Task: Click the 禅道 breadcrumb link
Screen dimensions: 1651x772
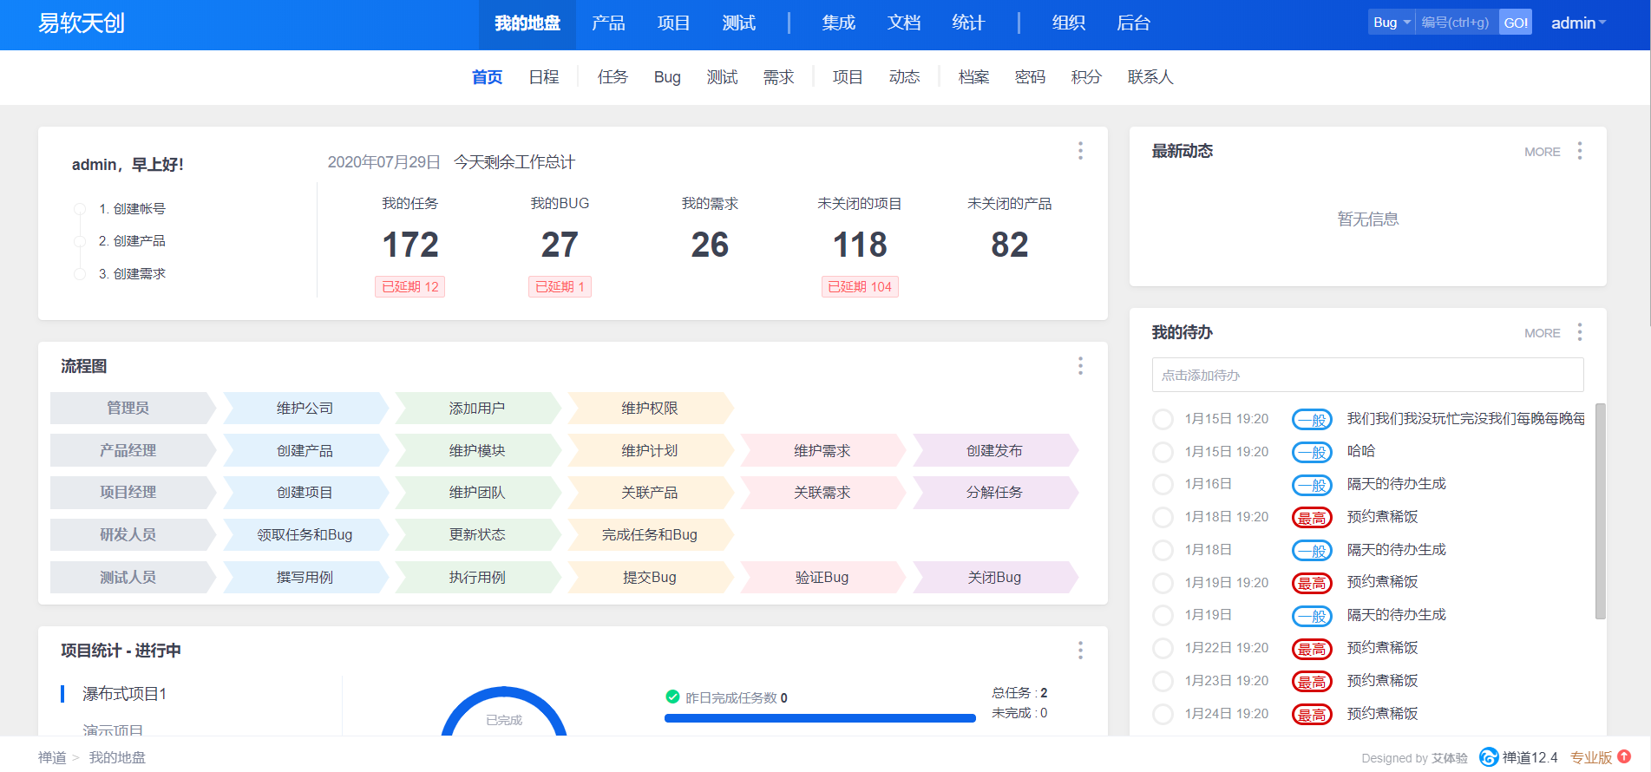Action: pyautogui.click(x=52, y=757)
